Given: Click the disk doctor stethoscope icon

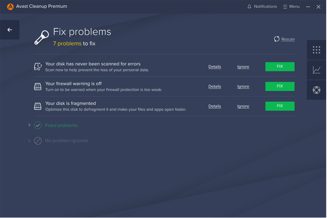Looking at the screenshot, I should point(38,67).
